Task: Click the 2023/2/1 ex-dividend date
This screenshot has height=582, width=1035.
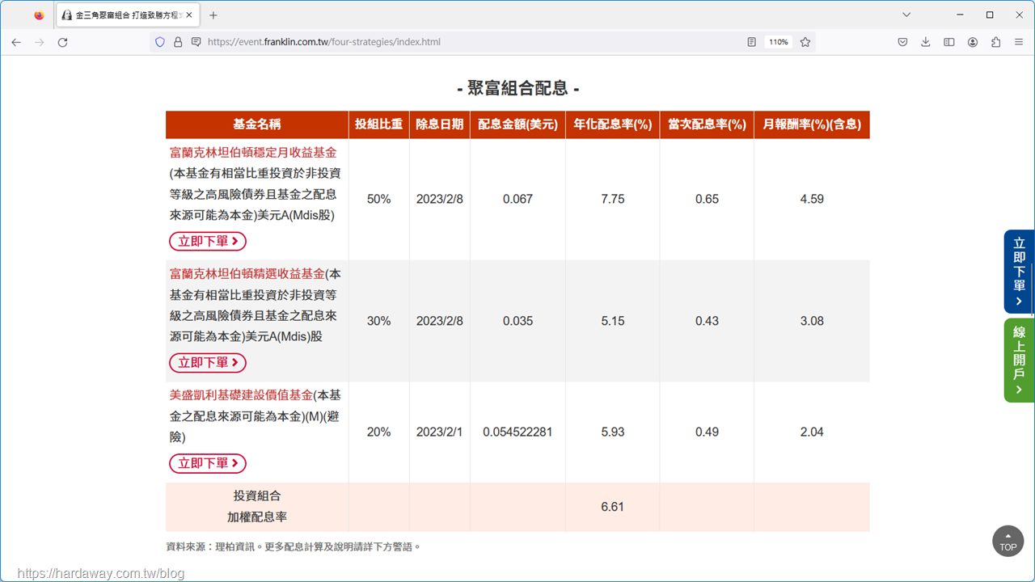Action: pyautogui.click(x=440, y=432)
